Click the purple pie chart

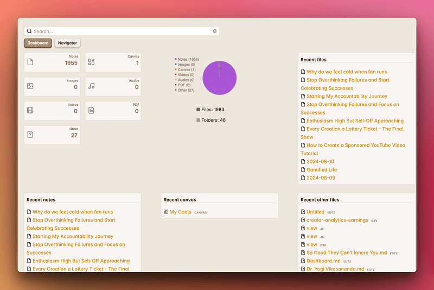click(x=220, y=78)
